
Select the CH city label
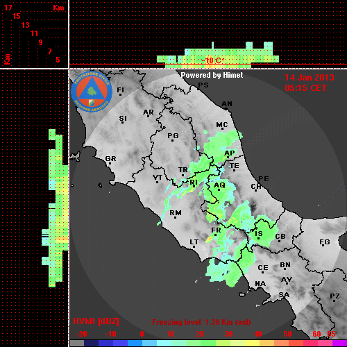256,187
